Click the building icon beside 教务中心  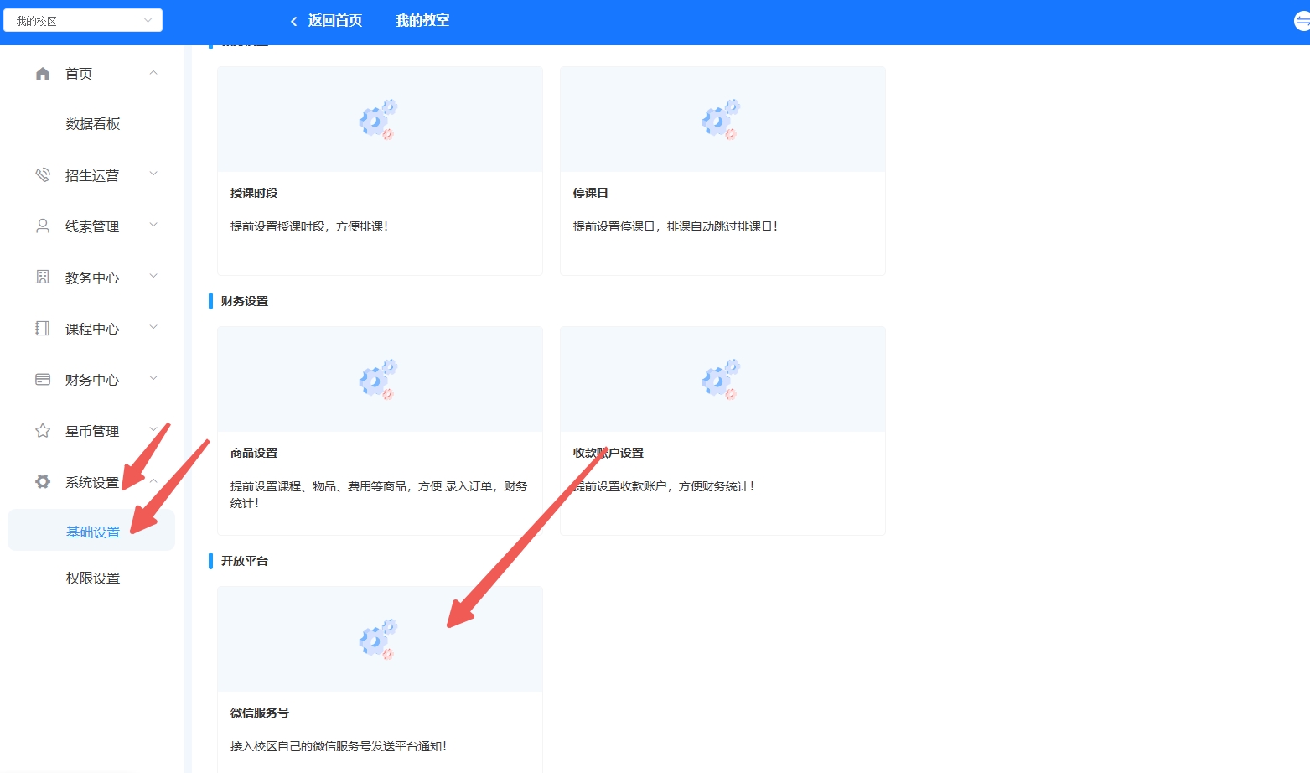coord(43,278)
